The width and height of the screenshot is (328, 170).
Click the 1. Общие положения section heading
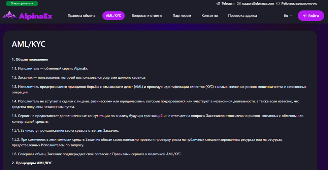(30, 59)
